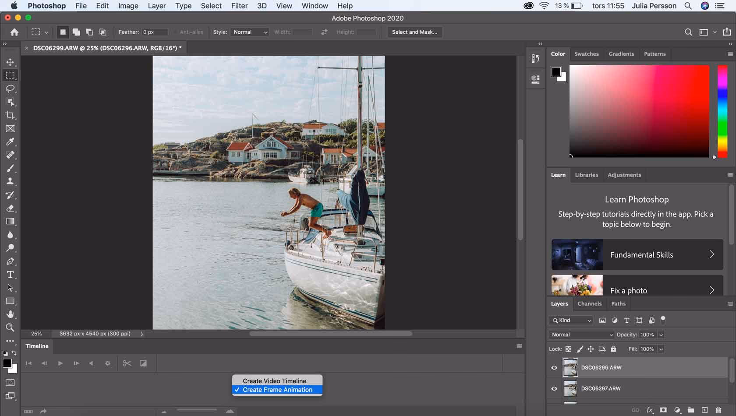The image size is (736, 416).
Task: Hide the DSC06296.ARW layer
Action: click(x=554, y=367)
